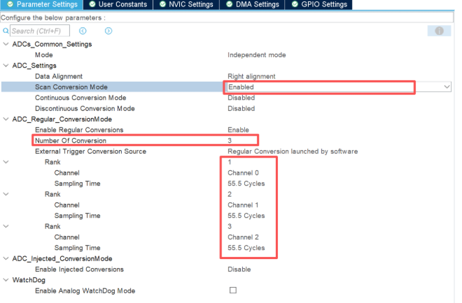Viewport: 462px width, 303px height.
Task: Select the Number Of Conversion row
Action: pos(146,140)
